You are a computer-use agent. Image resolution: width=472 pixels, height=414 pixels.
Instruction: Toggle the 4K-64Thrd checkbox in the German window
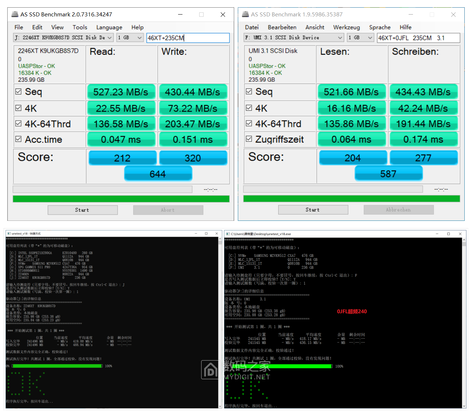[249, 123]
